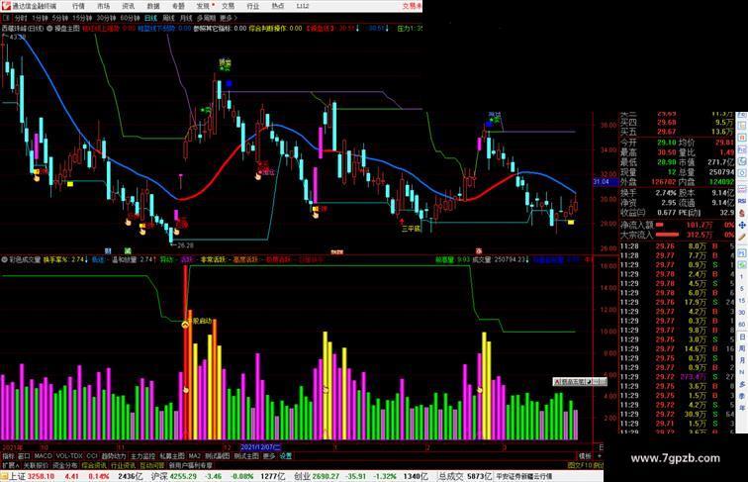Open the 资讯 menu
Viewport: 748px width, 482px height.
pos(128,6)
